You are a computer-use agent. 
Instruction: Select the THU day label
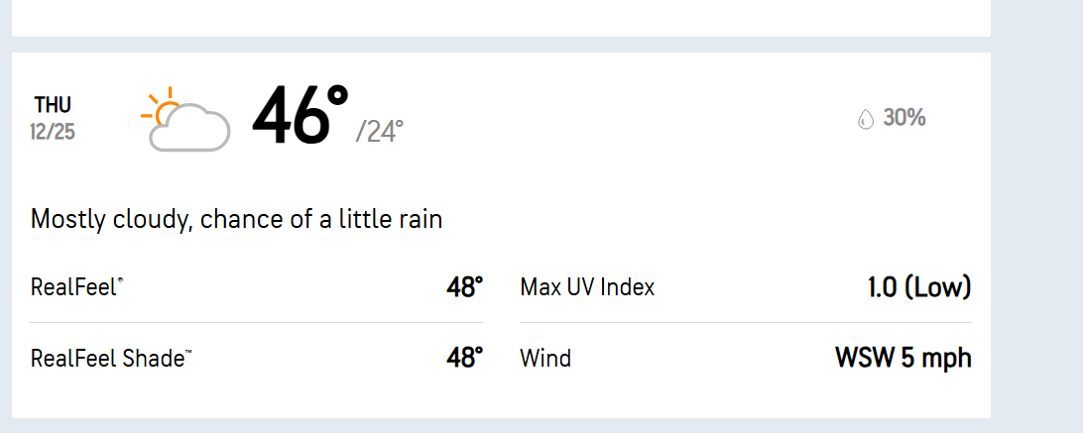53,105
